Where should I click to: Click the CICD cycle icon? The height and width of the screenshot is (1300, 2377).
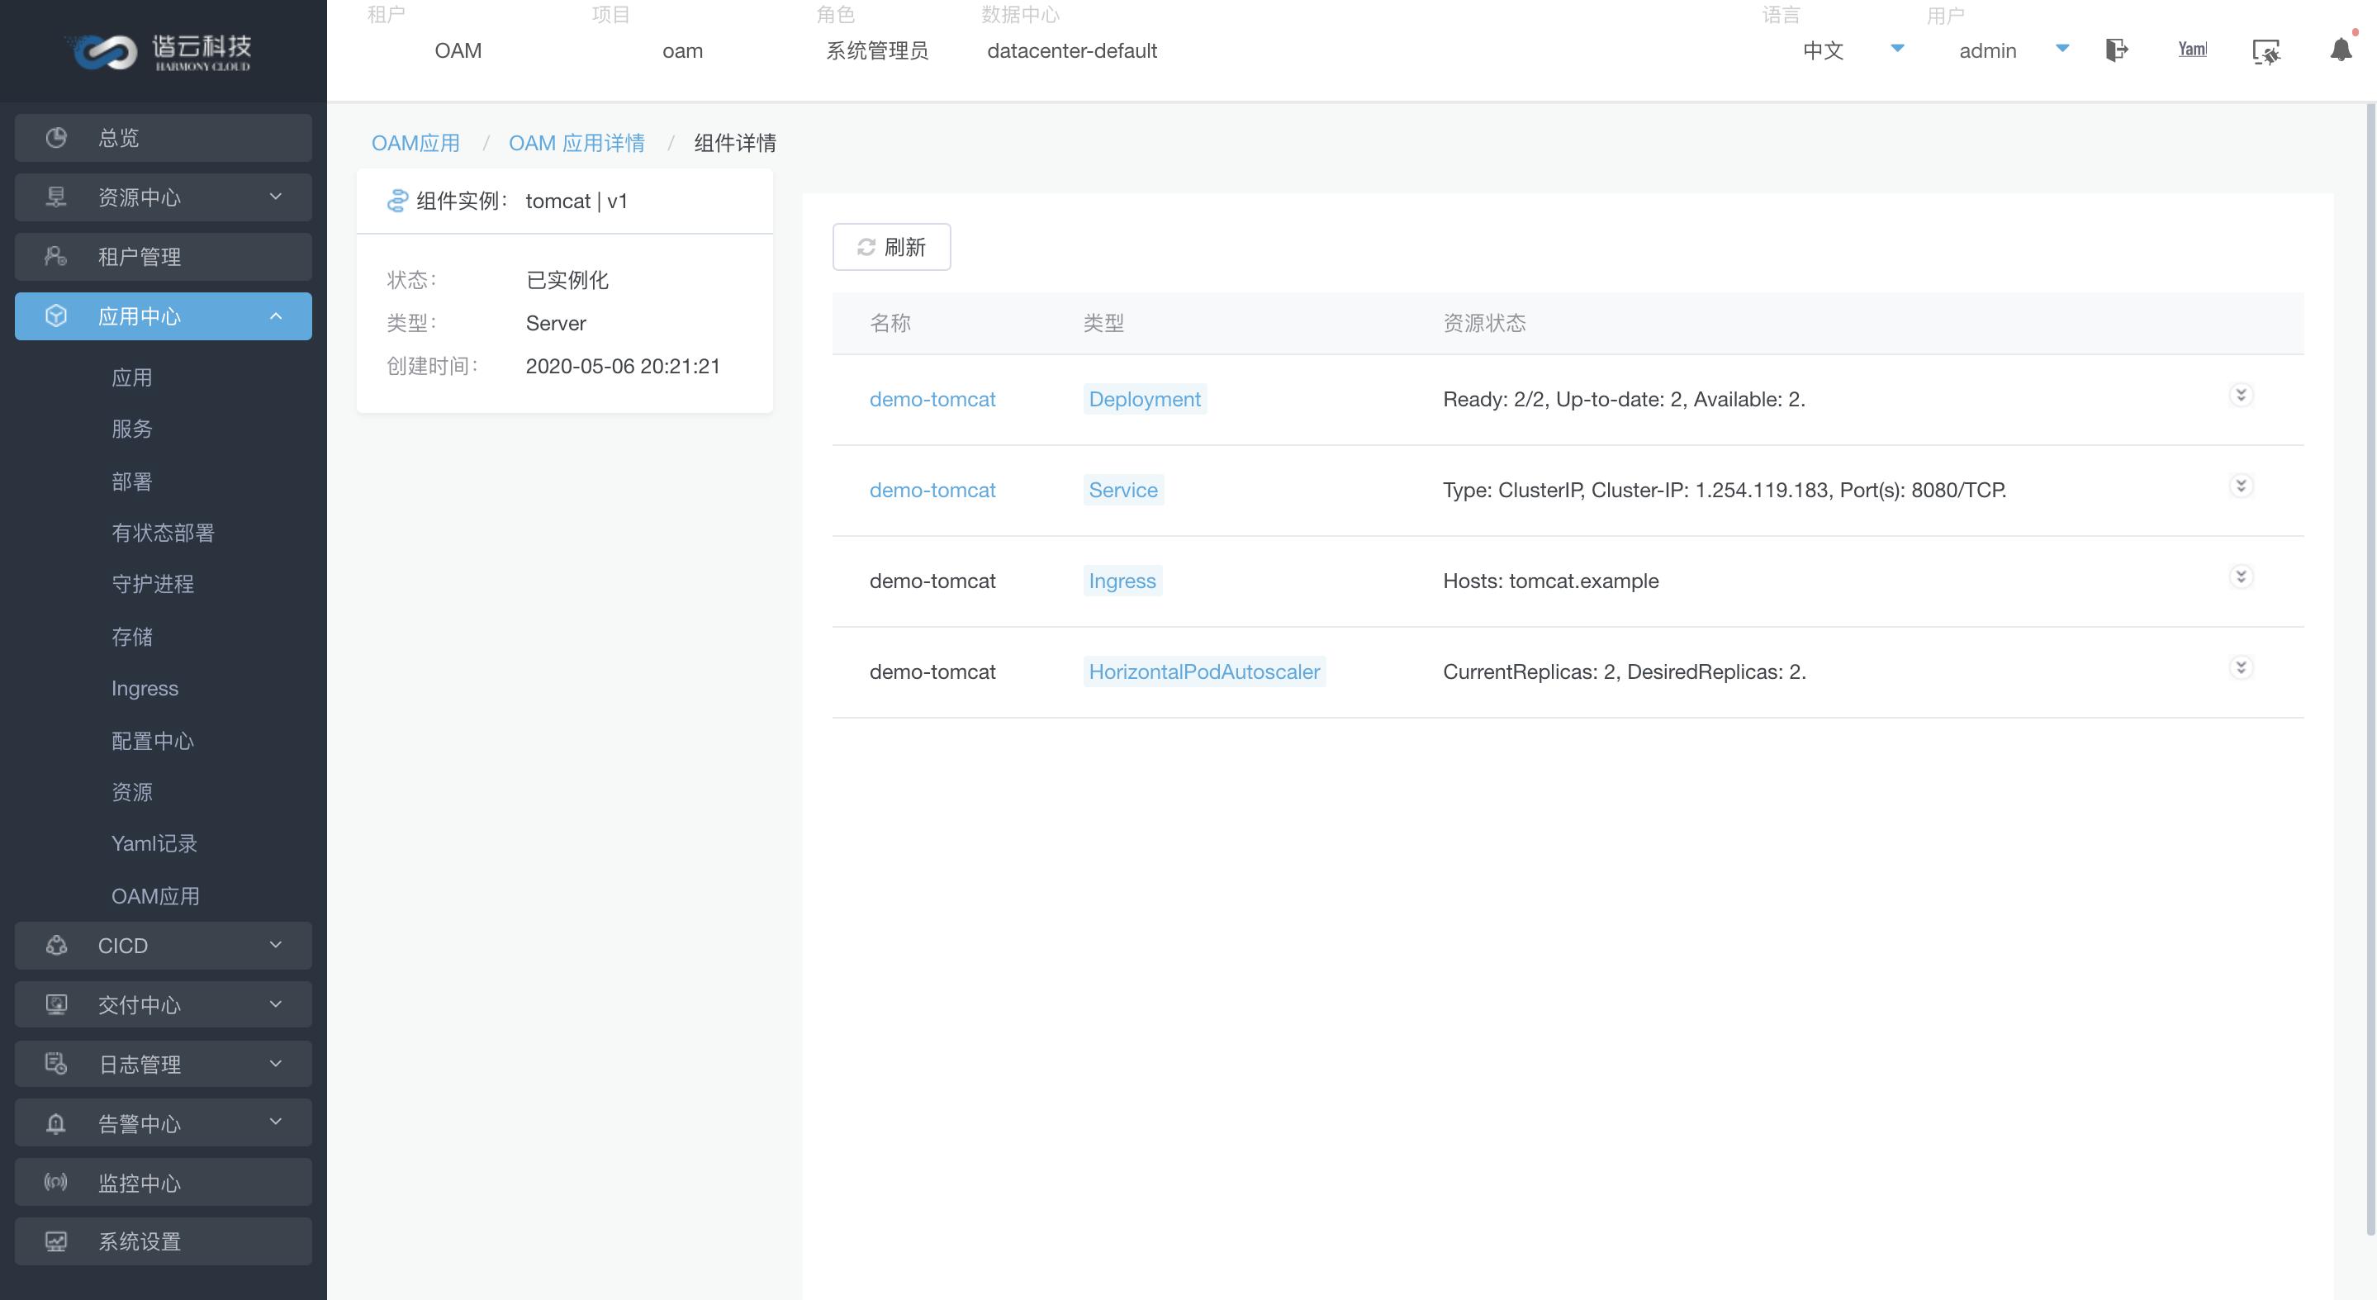click(x=56, y=945)
